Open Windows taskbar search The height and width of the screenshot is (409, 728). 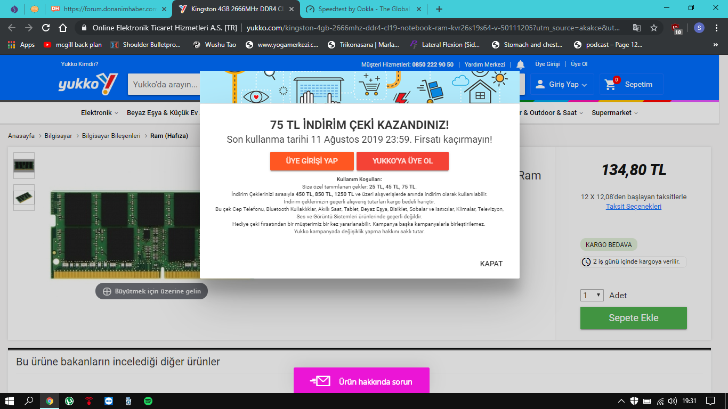coord(29,401)
